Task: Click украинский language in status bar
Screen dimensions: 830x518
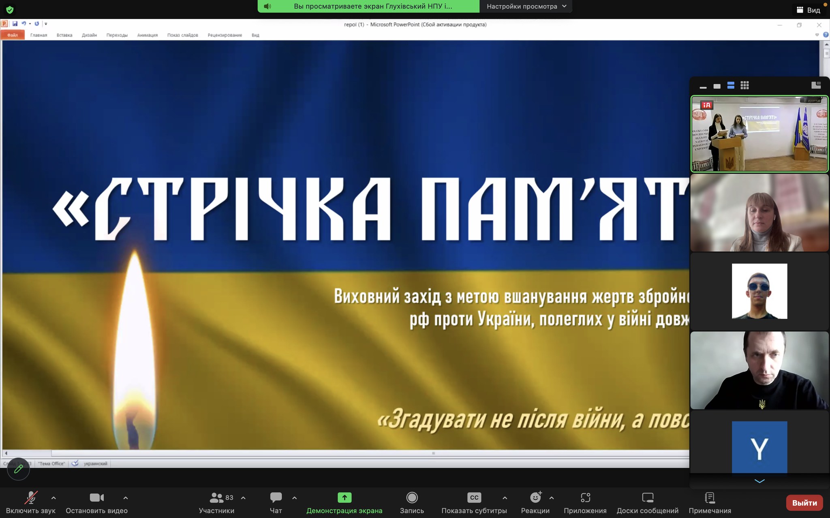Action: (96, 464)
